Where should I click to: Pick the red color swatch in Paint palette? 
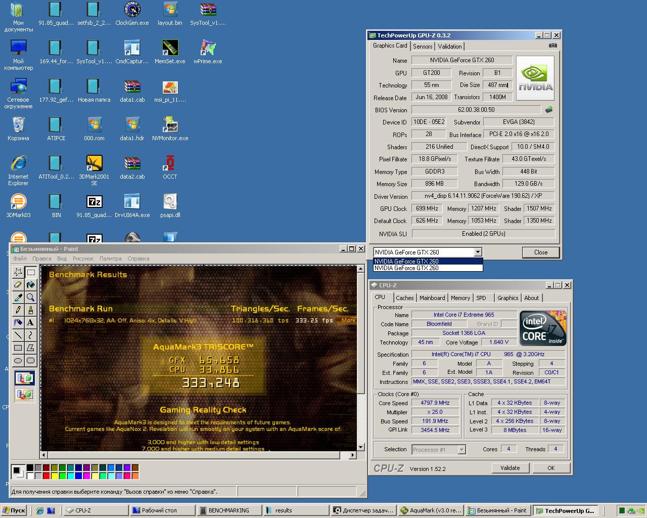[47, 476]
